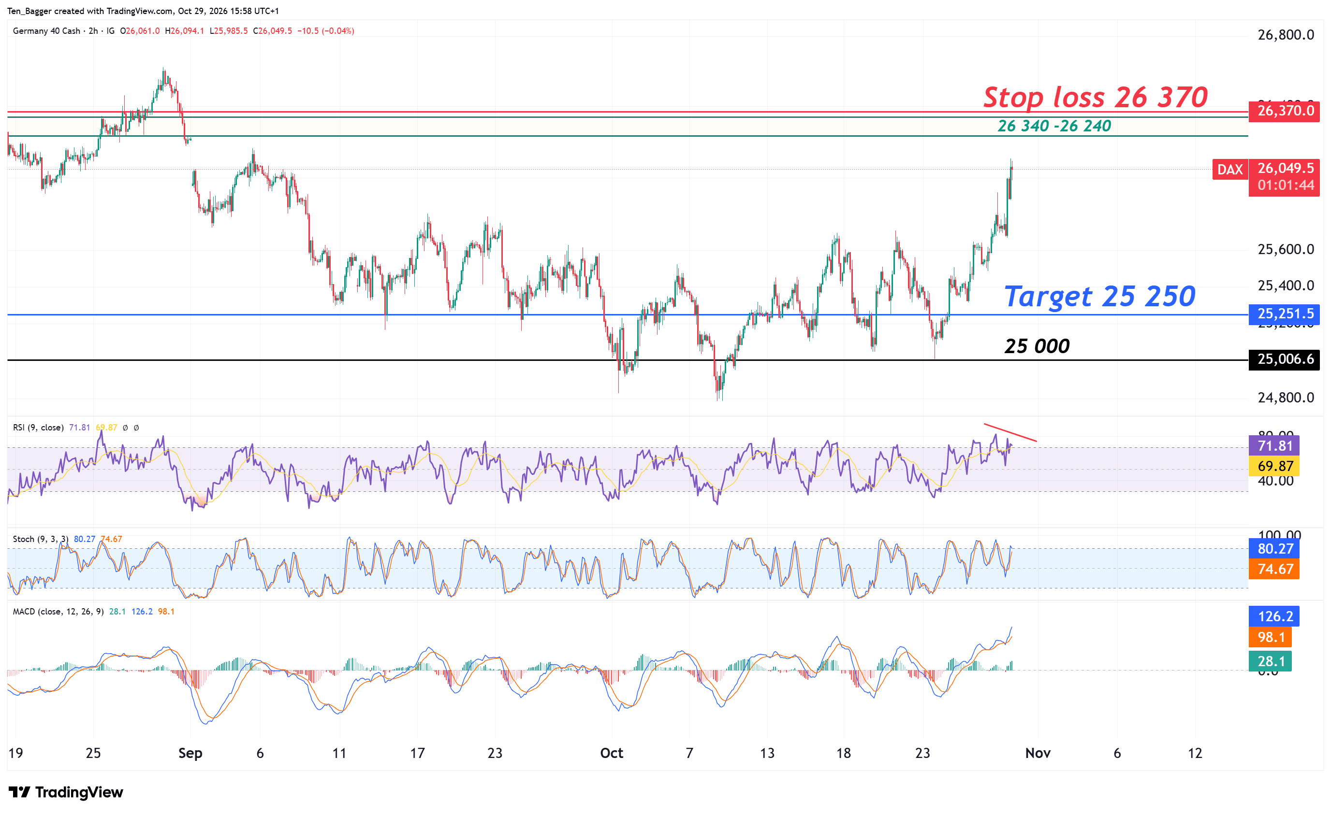Click the 24,800.0 price axis tick
This screenshot has height=814, width=1331.
pos(1286,398)
